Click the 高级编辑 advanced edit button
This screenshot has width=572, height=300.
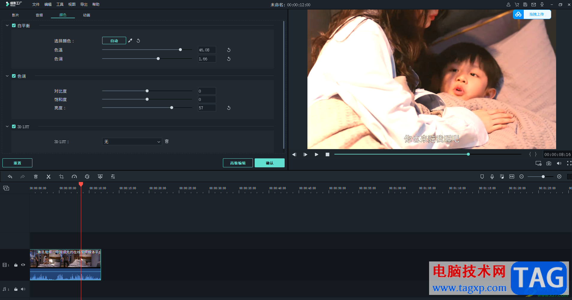point(238,163)
